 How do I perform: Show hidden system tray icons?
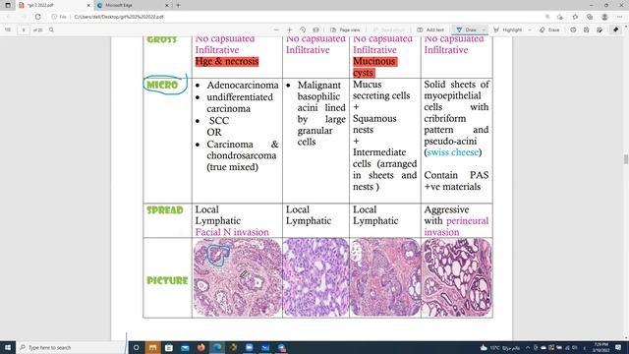point(528,347)
